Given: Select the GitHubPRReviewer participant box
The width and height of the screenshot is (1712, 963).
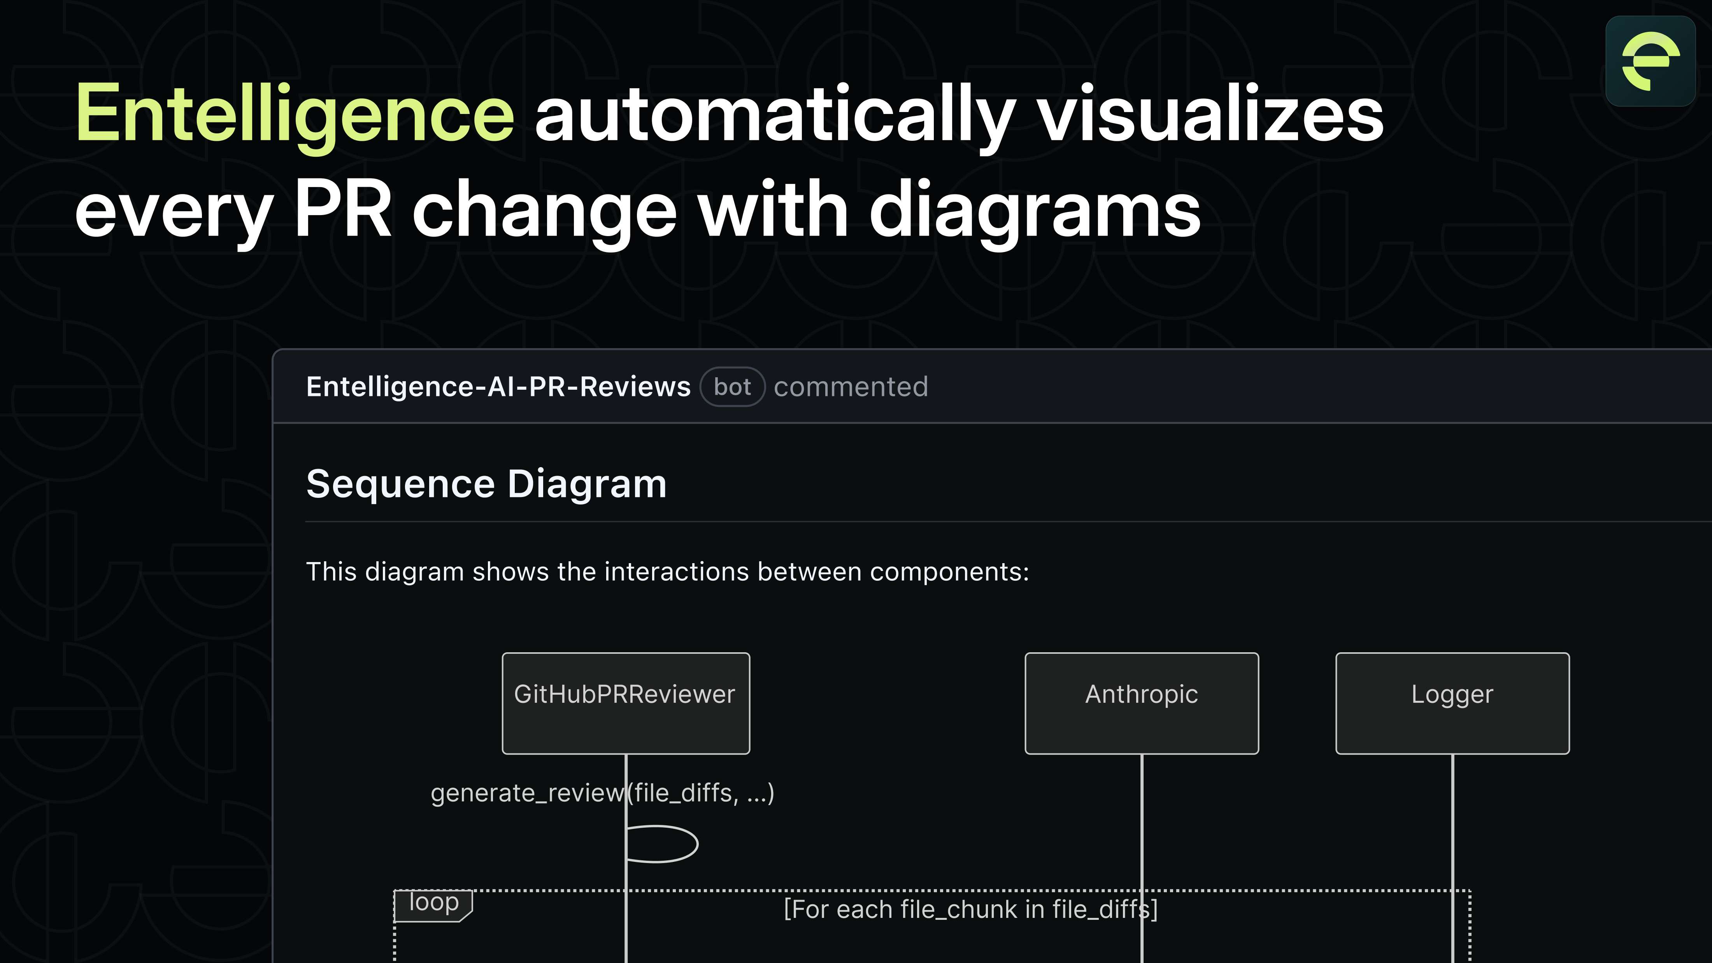Looking at the screenshot, I should [x=625, y=703].
